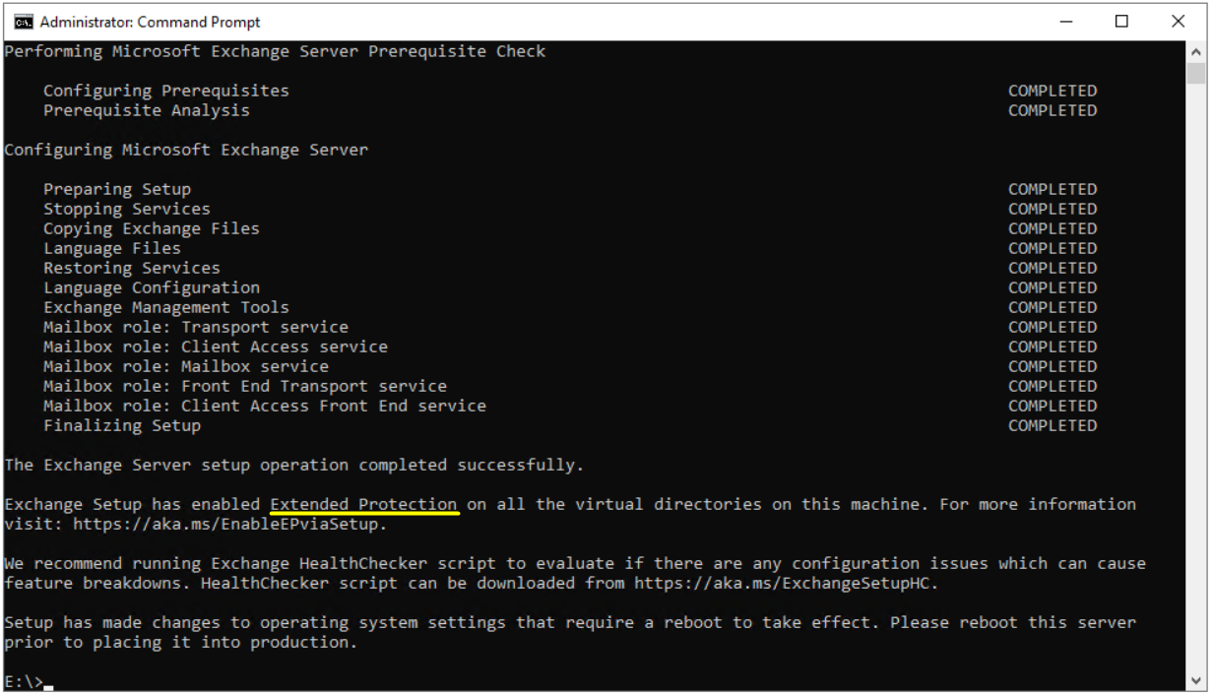Viewport: 1214px width, 694px height.
Task: Click the 'Exchange Management Tools' line
Action: click(166, 307)
